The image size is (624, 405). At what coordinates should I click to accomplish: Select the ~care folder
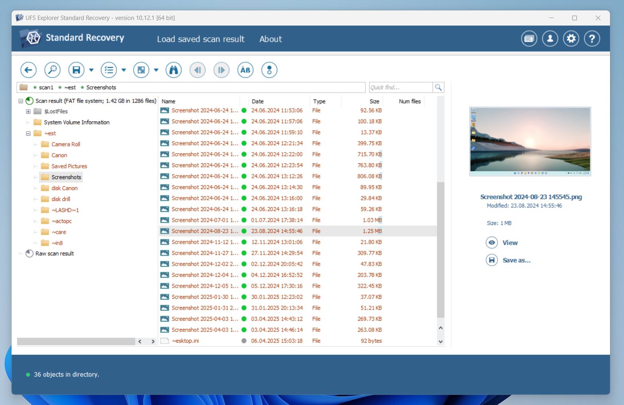tap(59, 232)
